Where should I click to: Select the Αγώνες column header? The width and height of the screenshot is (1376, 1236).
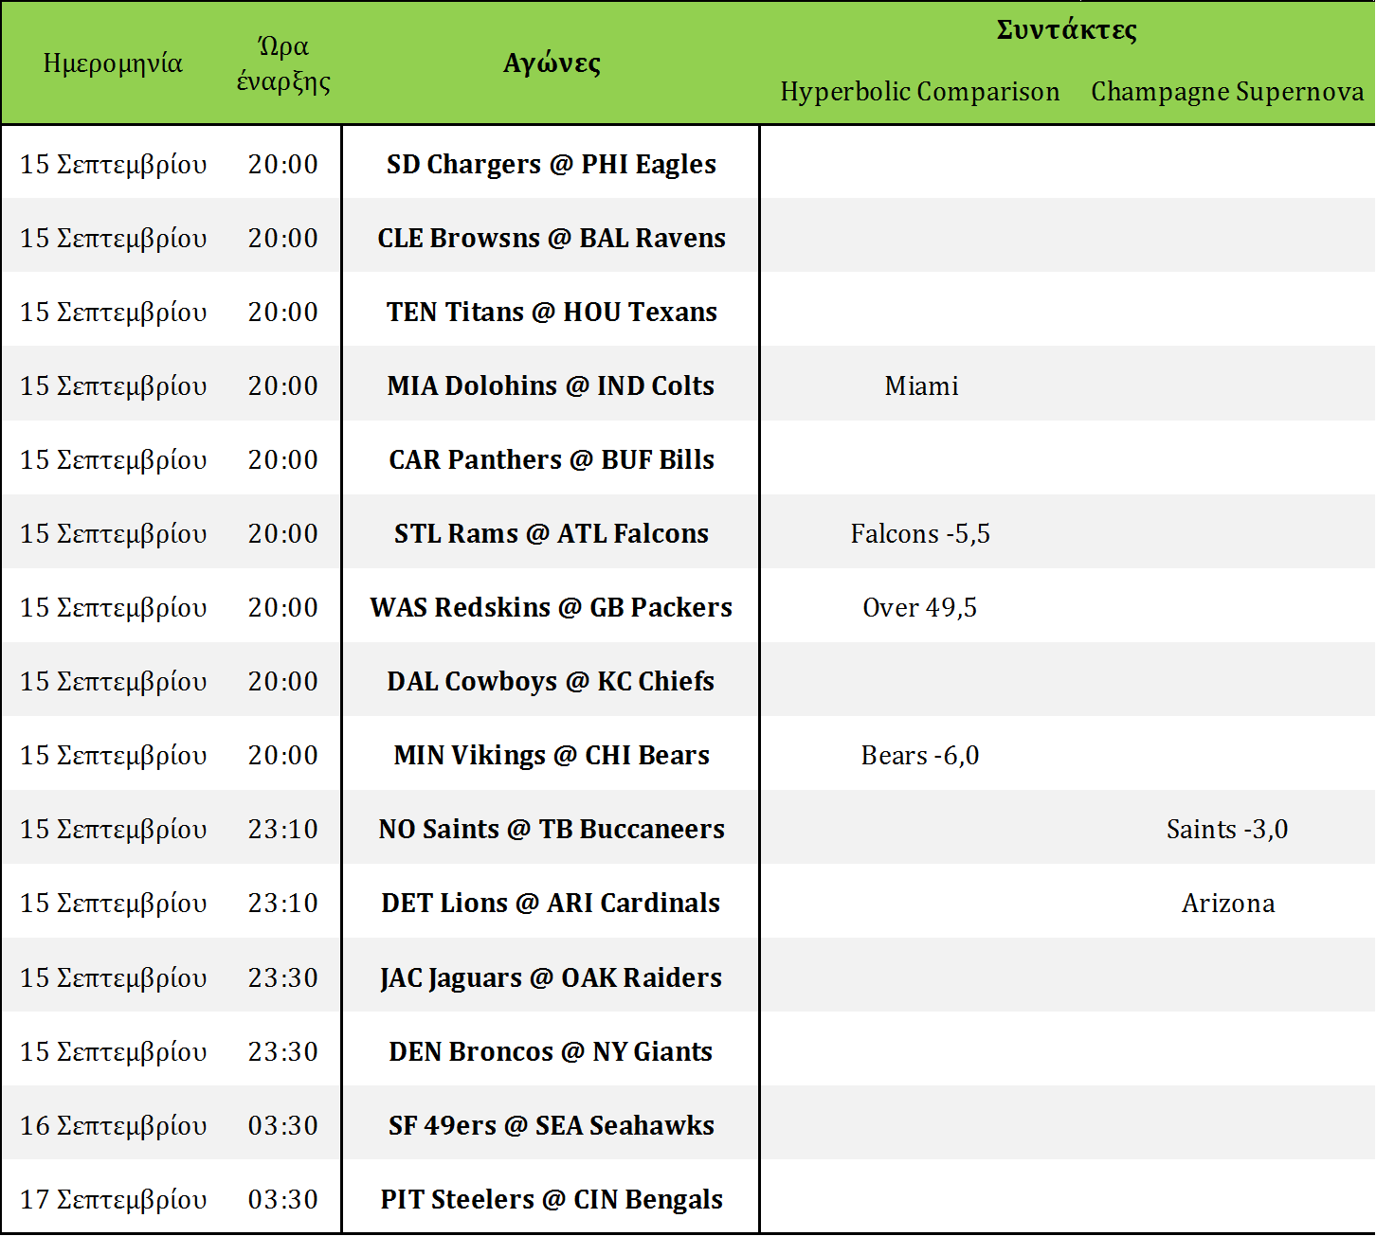pos(552,63)
